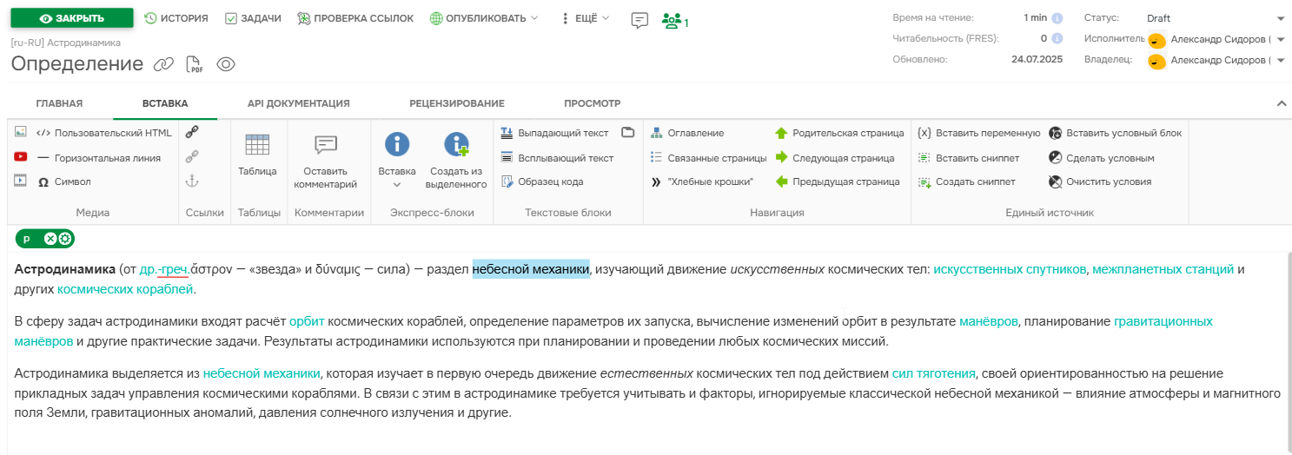Select the Вставка ribbon tab
This screenshot has height=455, width=1292.
coord(165,103)
